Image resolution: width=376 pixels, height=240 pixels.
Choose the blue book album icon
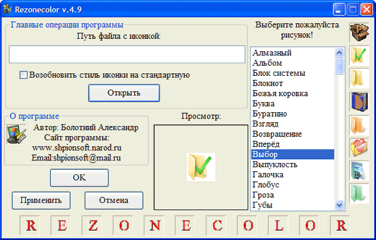click(x=359, y=102)
